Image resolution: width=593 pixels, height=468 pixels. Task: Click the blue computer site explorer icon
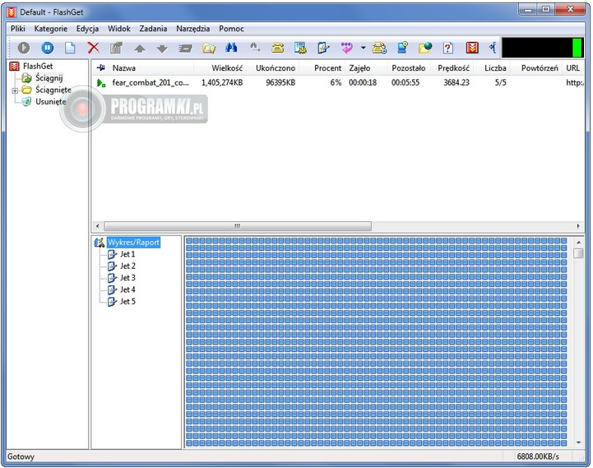(403, 48)
